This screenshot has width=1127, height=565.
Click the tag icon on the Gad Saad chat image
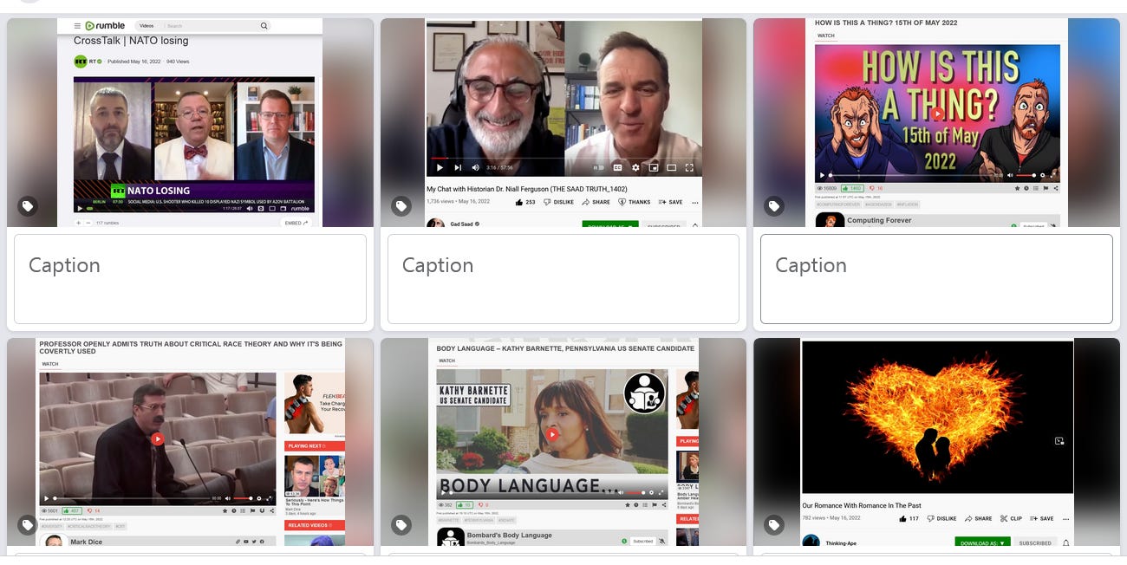[x=401, y=206]
